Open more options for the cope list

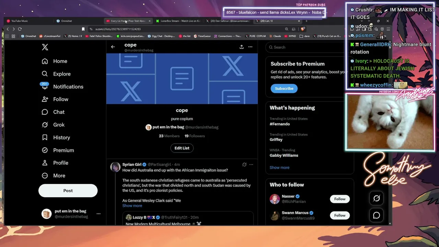[x=250, y=47]
